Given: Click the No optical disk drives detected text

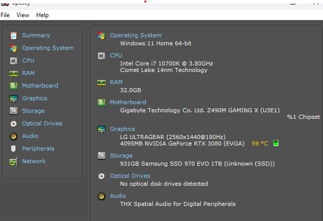Looking at the screenshot, I should 164,184.
